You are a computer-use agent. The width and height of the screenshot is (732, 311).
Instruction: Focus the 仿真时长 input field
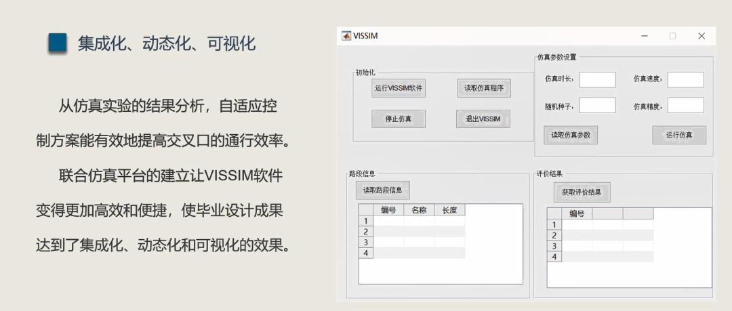click(597, 80)
